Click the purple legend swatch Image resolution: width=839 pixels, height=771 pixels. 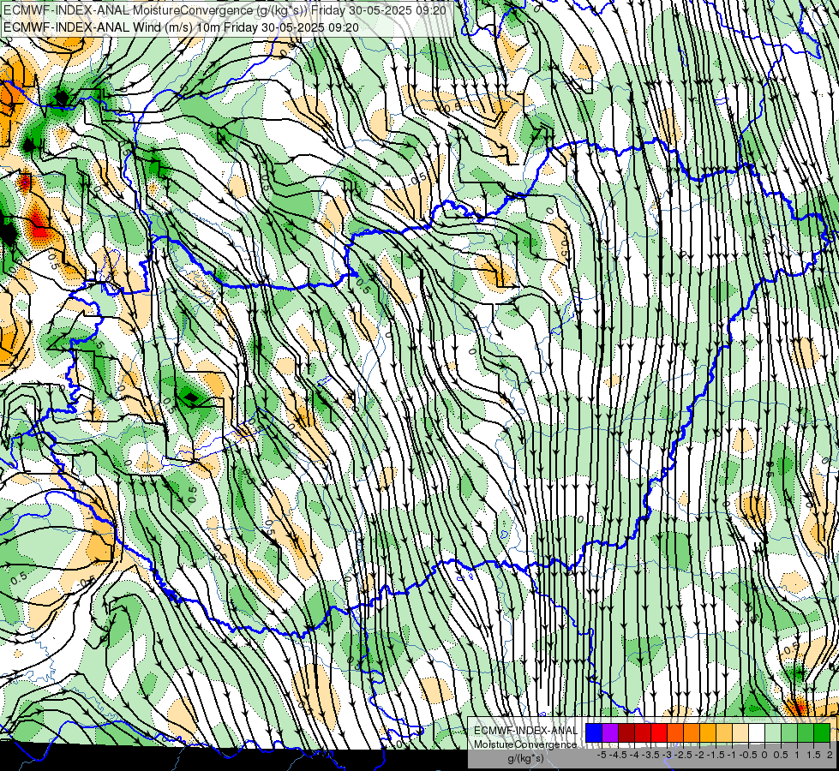pos(610,733)
